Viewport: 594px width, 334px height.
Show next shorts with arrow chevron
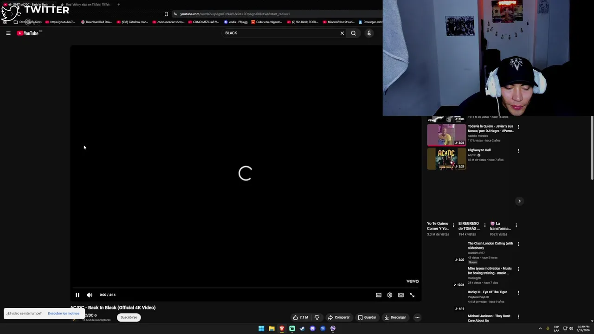(x=519, y=201)
